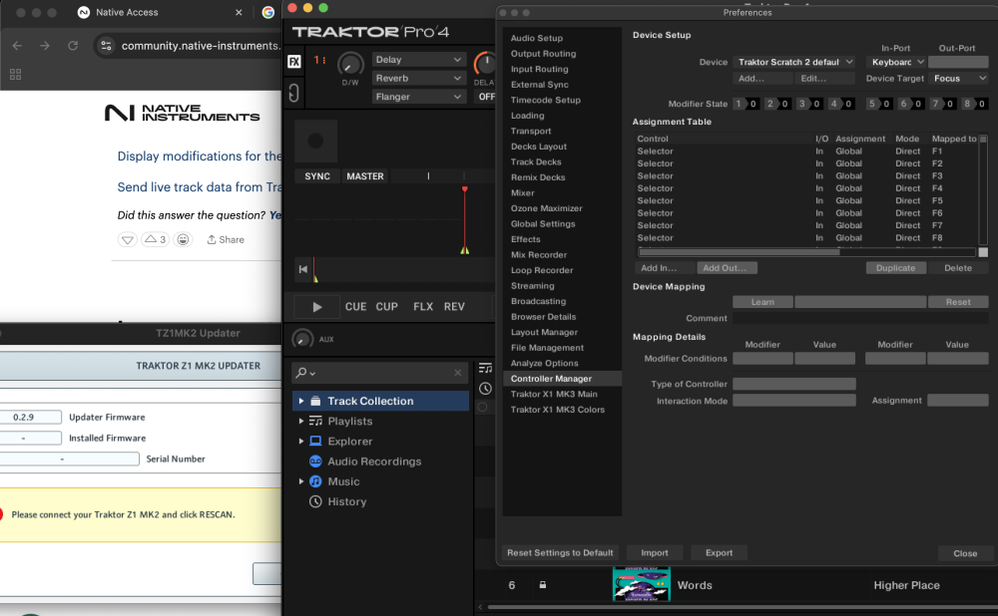Add an emoji reaction to the post
This screenshot has width=998, height=616.
tap(183, 239)
